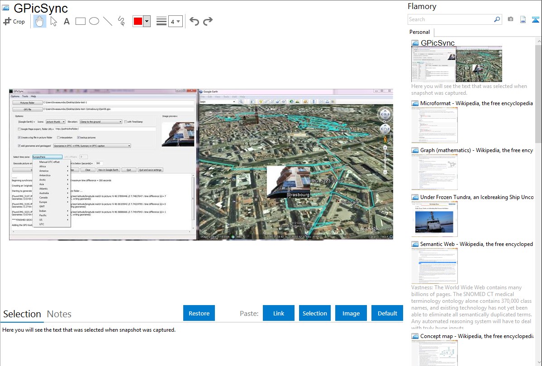Undo the last annotation
This screenshot has width=542, height=366.
pos(194,21)
